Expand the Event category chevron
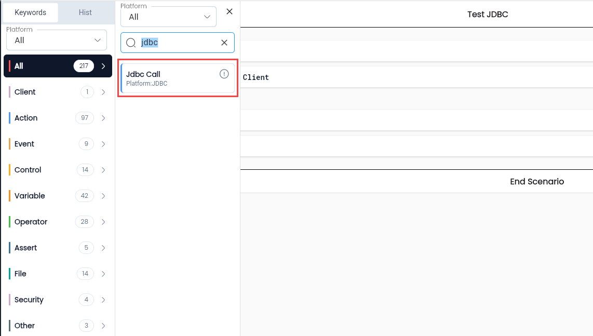This screenshot has width=593, height=336. pos(103,144)
